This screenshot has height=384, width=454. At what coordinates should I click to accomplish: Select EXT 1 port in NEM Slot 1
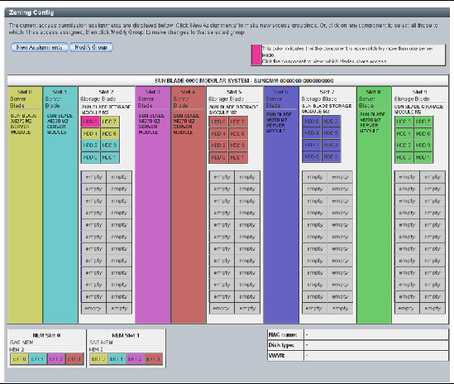click(x=117, y=359)
